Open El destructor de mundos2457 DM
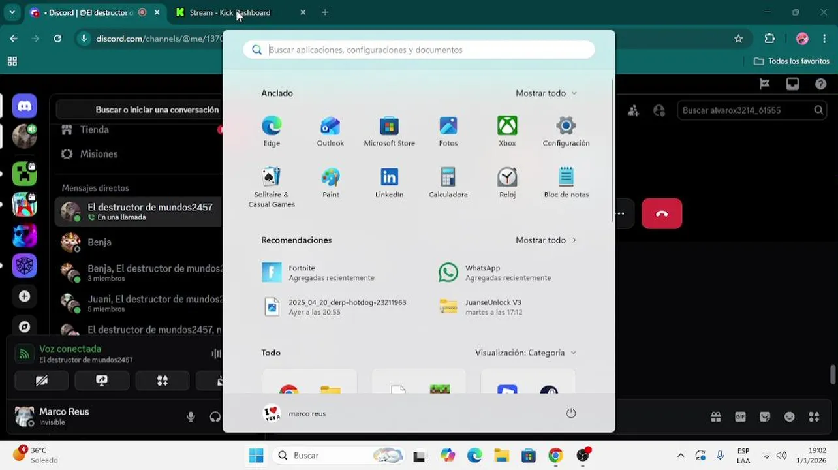The image size is (838, 470). tap(139, 211)
